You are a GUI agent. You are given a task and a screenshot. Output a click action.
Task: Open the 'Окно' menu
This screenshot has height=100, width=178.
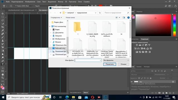[80, 2]
